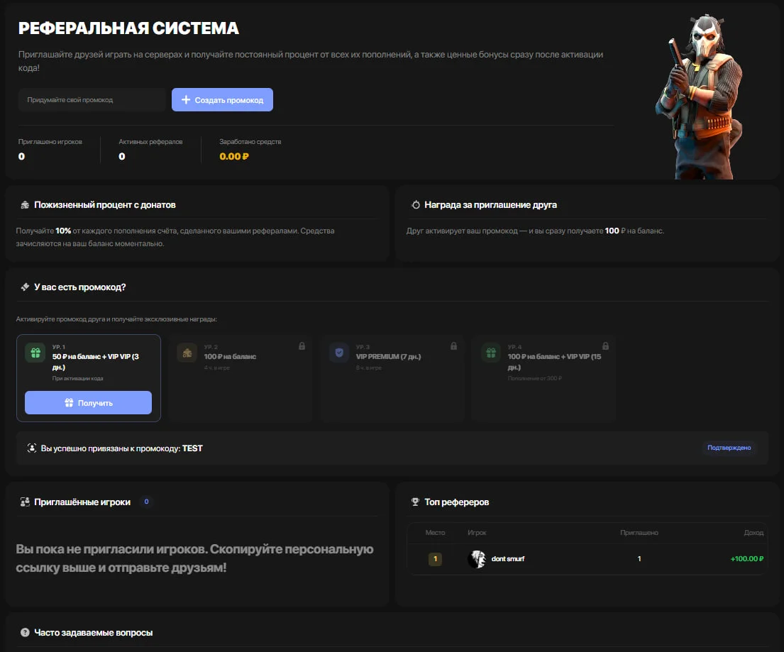Click the timer icon beside Награда за приглашение друга
Image resolution: width=784 pixels, height=652 pixels.
tap(416, 205)
